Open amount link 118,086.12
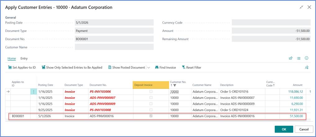This screenshot has width=316, height=137. tap(295, 92)
